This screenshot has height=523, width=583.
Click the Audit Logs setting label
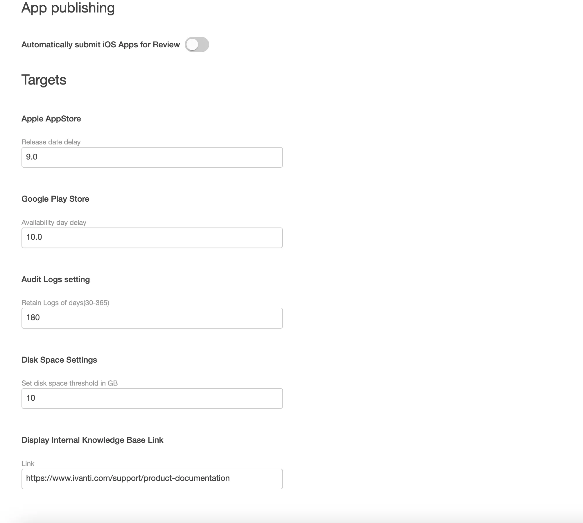tap(55, 280)
